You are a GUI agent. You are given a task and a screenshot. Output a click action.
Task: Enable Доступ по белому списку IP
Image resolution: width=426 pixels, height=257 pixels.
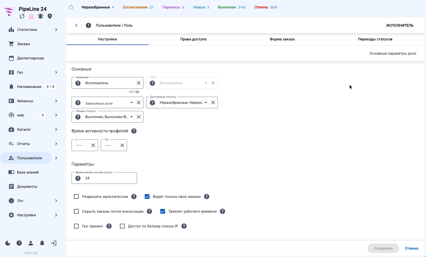(x=122, y=226)
